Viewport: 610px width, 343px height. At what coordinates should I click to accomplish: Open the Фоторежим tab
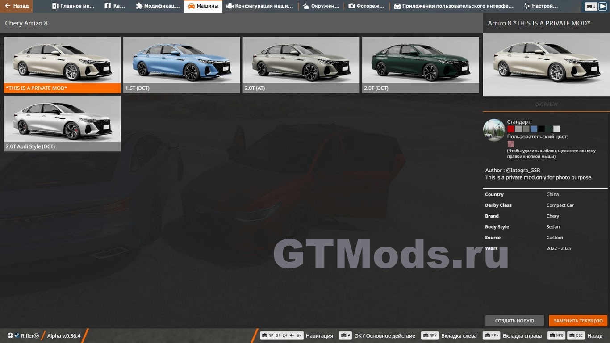[367, 6]
